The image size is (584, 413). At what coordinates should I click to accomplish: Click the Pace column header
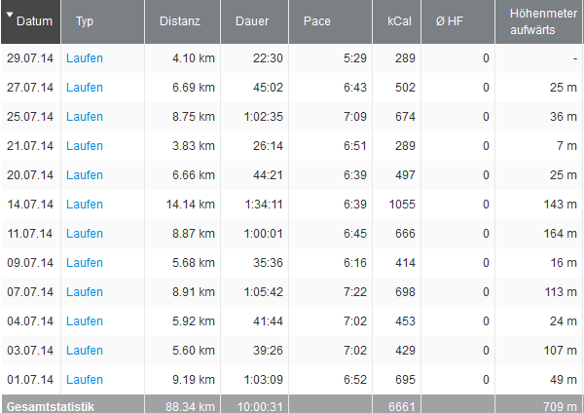point(316,20)
